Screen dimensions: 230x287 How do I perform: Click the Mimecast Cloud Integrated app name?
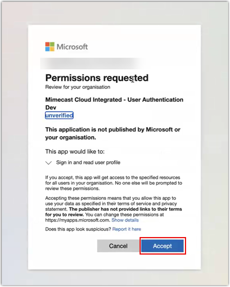114,100
